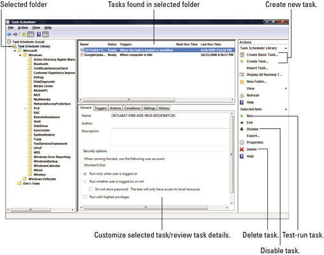Select the TextServicesFramework folder
The width and height of the screenshot is (324, 255).
(x=50, y=143)
